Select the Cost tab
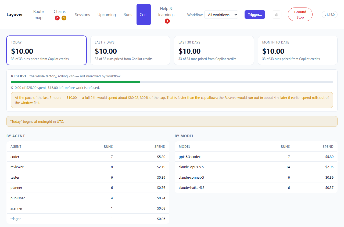The width and height of the screenshot is (344, 227). point(144,15)
